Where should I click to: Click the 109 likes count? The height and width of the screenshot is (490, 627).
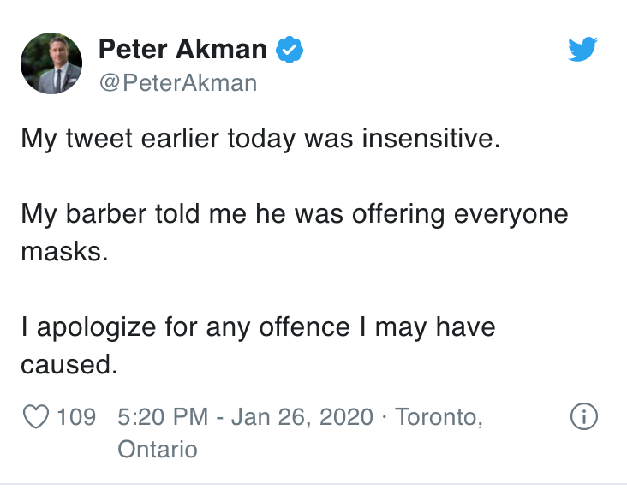click(76, 417)
